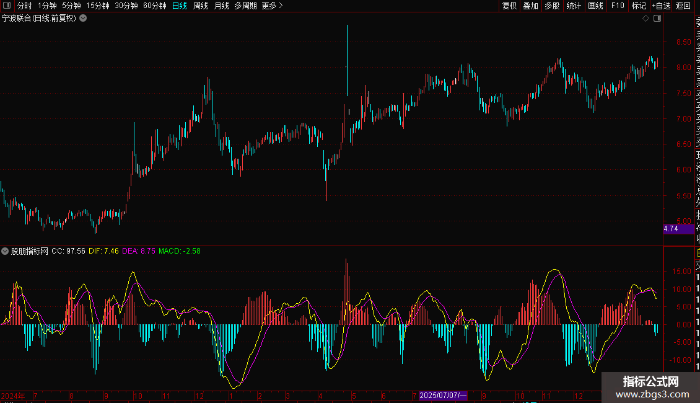Open F10 company information
700x403 pixels.
click(618, 6)
